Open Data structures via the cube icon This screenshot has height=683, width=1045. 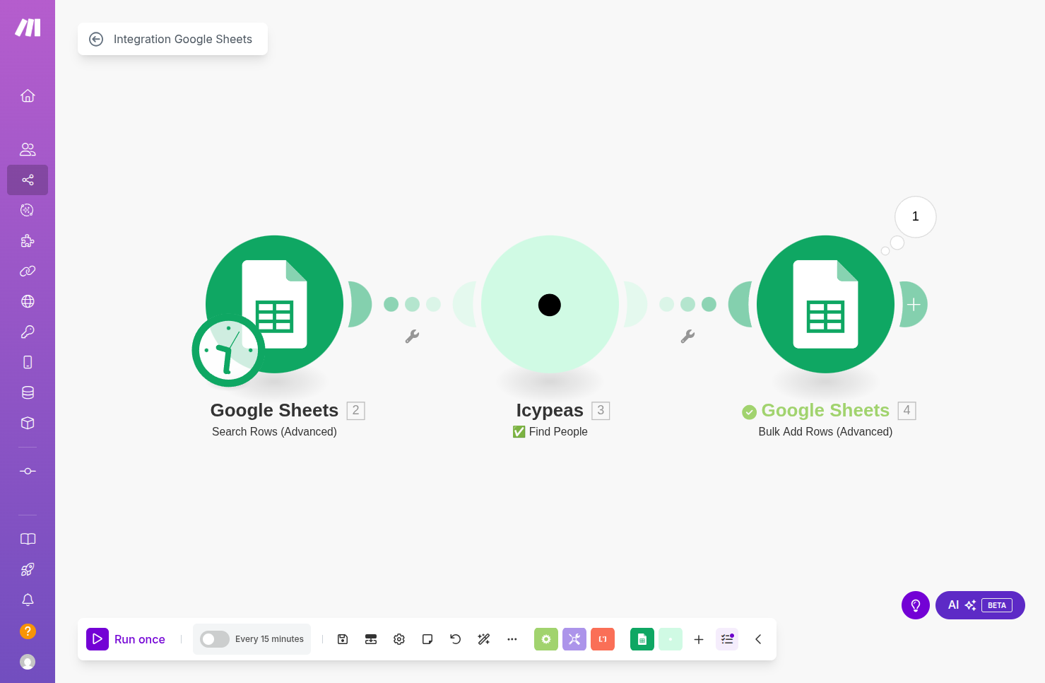click(28, 423)
